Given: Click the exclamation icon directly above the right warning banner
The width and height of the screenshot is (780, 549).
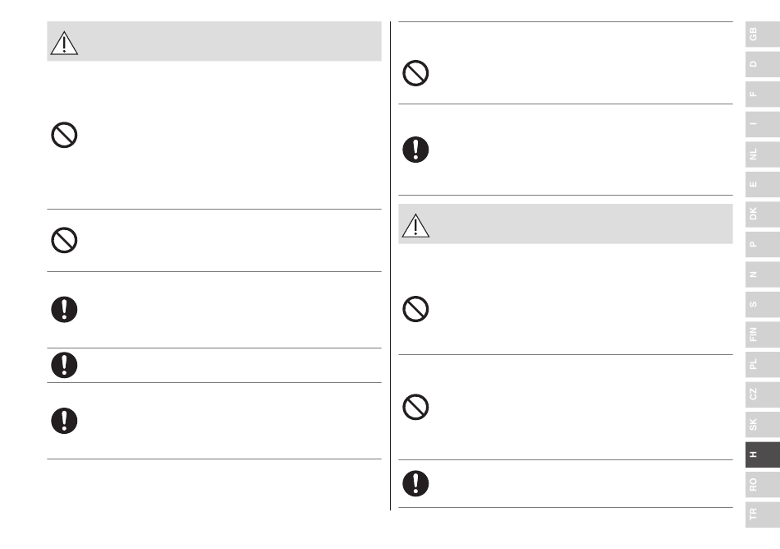Looking at the screenshot, I should point(415,150).
